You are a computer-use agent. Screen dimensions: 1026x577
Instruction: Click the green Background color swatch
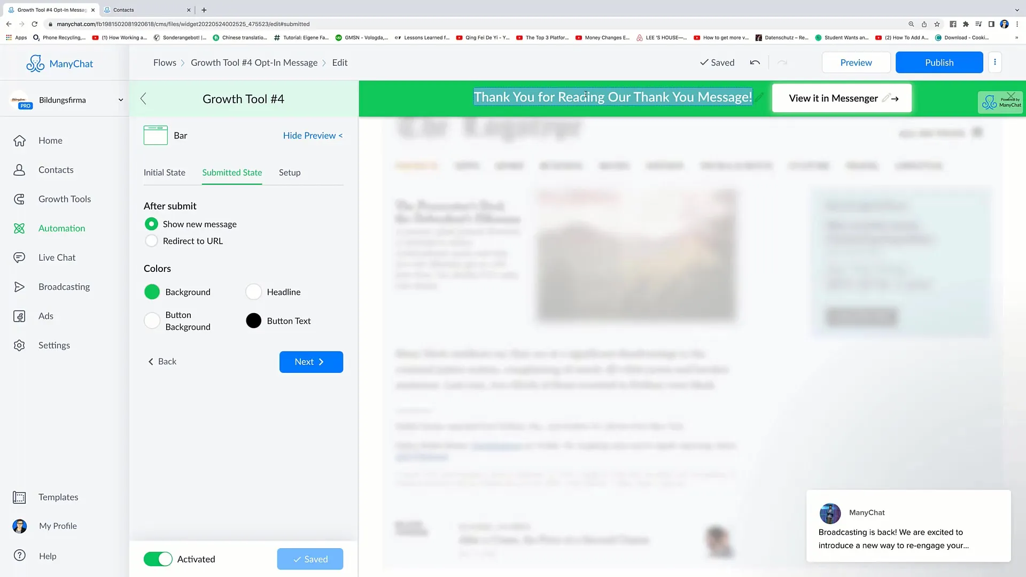152,291
